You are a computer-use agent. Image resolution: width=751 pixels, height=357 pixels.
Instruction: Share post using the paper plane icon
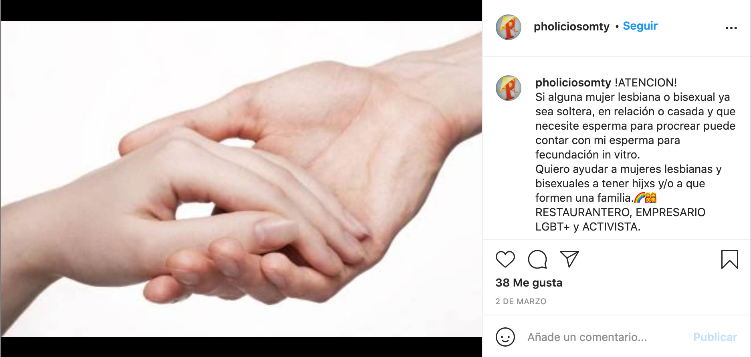tap(569, 259)
